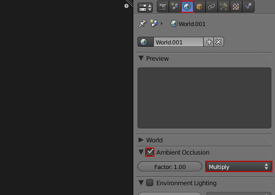Image resolution: width=275 pixels, height=195 pixels.
Task: Browse world data with globe dropdown
Action: tap(146, 42)
